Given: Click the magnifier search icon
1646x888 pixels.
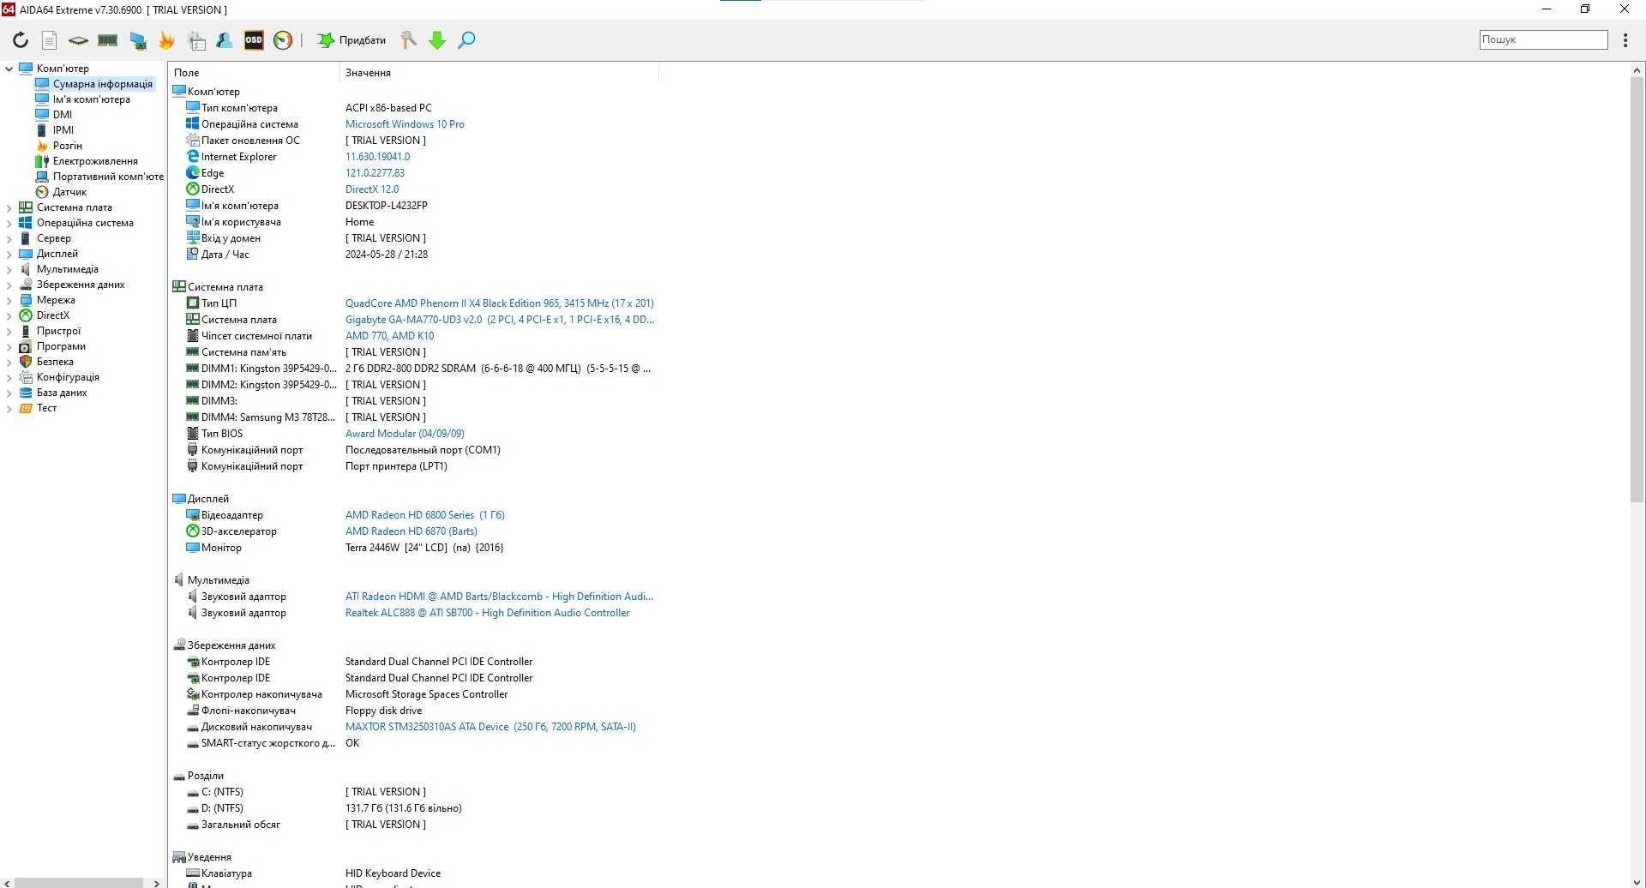Looking at the screenshot, I should (466, 40).
